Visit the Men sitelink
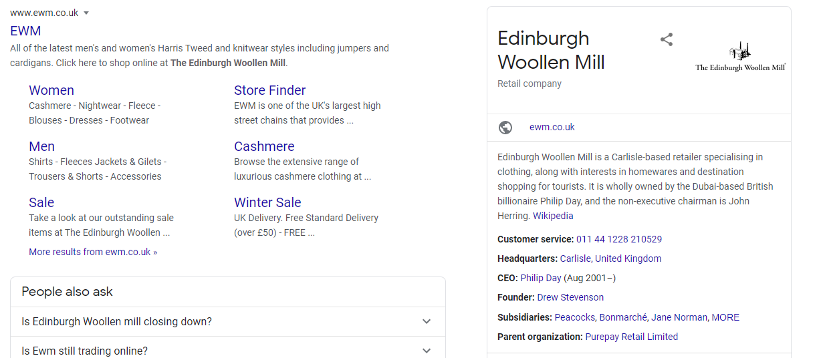 tap(41, 146)
